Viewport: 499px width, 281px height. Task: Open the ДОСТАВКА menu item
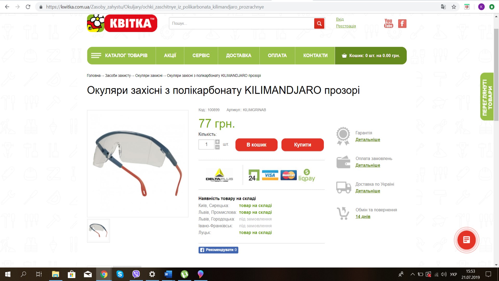(x=239, y=55)
